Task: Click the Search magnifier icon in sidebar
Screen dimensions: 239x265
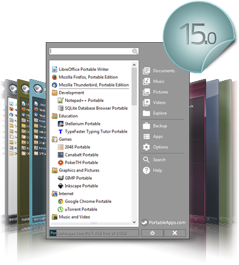Action: pos(146,159)
